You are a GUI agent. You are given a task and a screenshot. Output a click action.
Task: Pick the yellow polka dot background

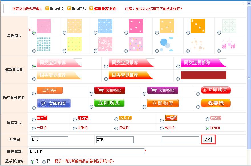pyautogui.click(x=74, y=44)
